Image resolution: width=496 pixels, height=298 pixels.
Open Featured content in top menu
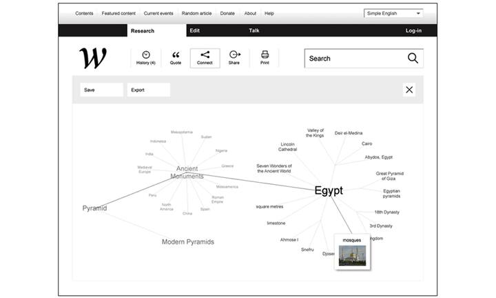click(x=118, y=13)
